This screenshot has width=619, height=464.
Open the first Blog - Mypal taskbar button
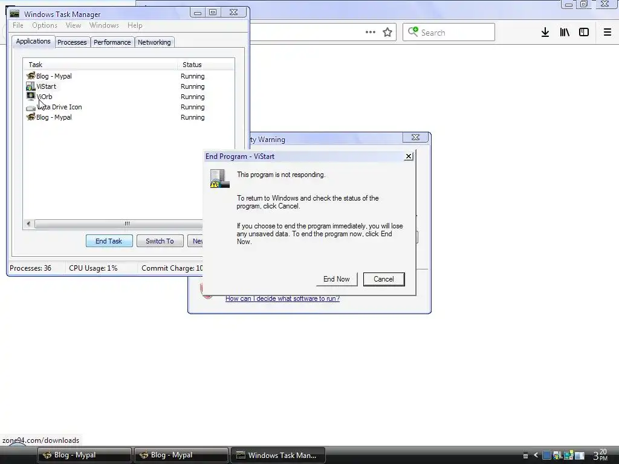click(85, 455)
